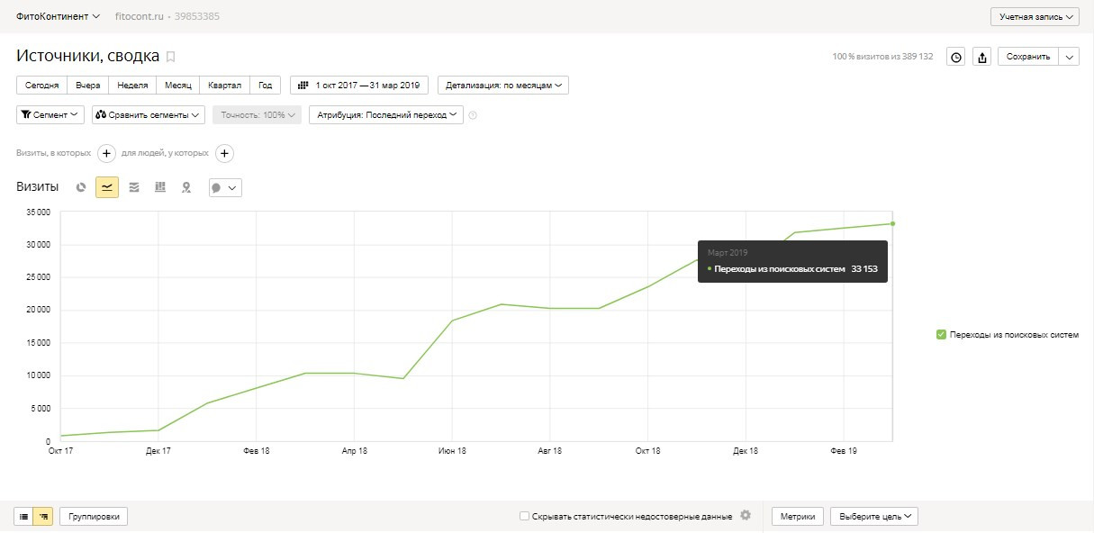Click the export report icon
Image resolution: width=1094 pixels, height=533 pixels.
982,57
